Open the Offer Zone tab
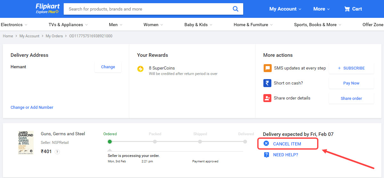Viewport: 384px width, 178px height. pyautogui.click(x=373, y=25)
